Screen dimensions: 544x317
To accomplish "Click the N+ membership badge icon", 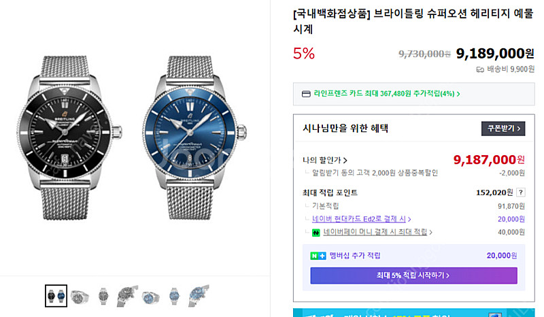I will pos(318,256).
